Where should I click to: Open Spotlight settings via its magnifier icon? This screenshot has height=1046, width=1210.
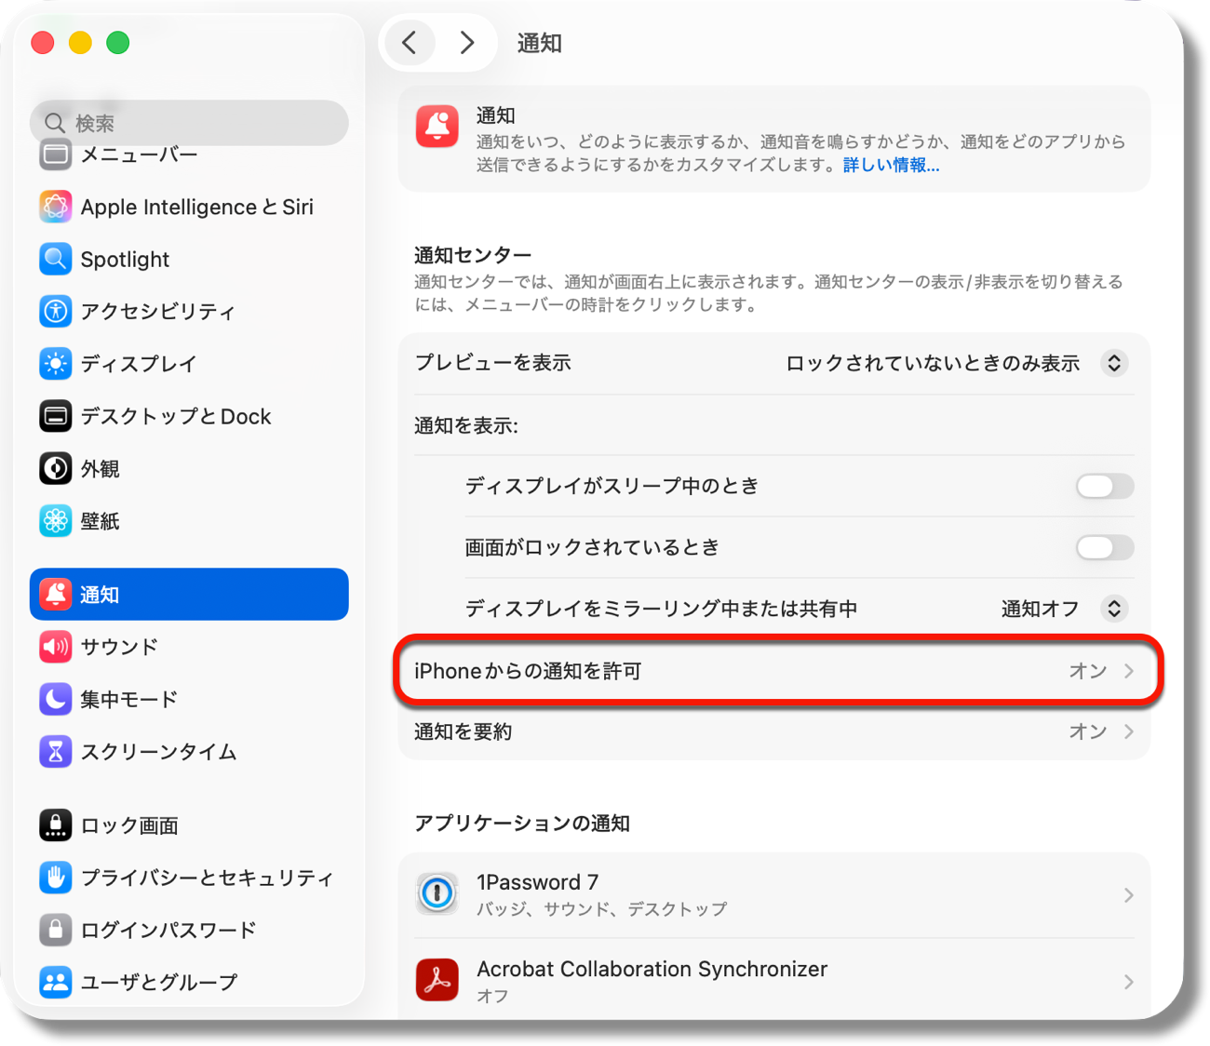coord(56,259)
